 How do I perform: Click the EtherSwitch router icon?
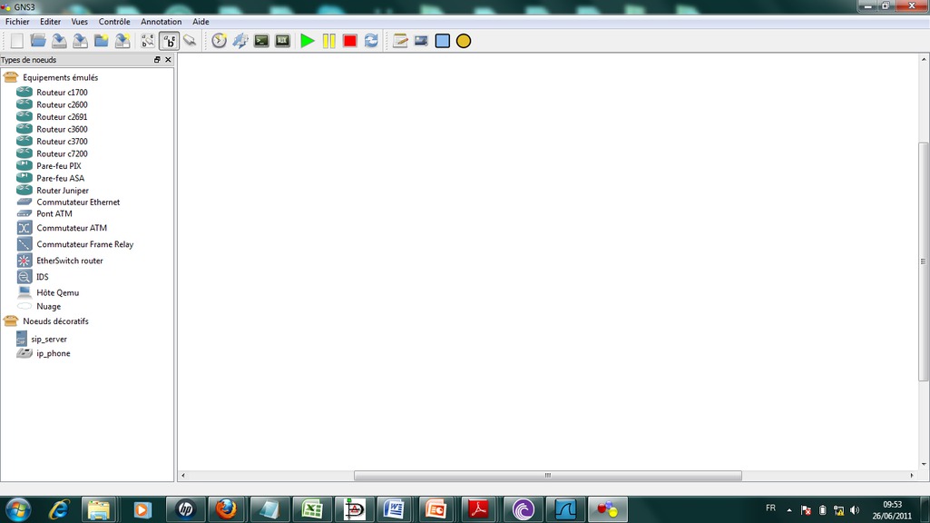[24, 261]
